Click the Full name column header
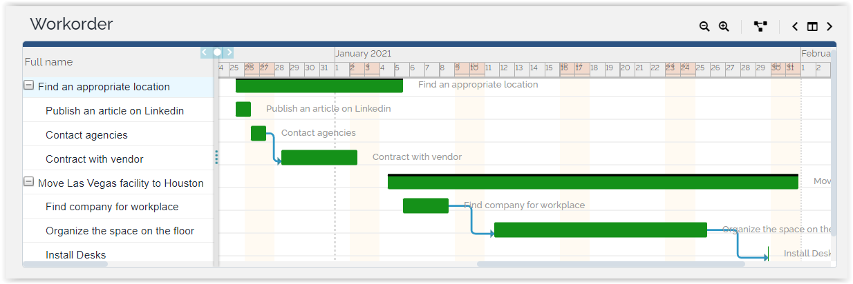Viewport: 853px width, 284px height. pyautogui.click(x=48, y=62)
